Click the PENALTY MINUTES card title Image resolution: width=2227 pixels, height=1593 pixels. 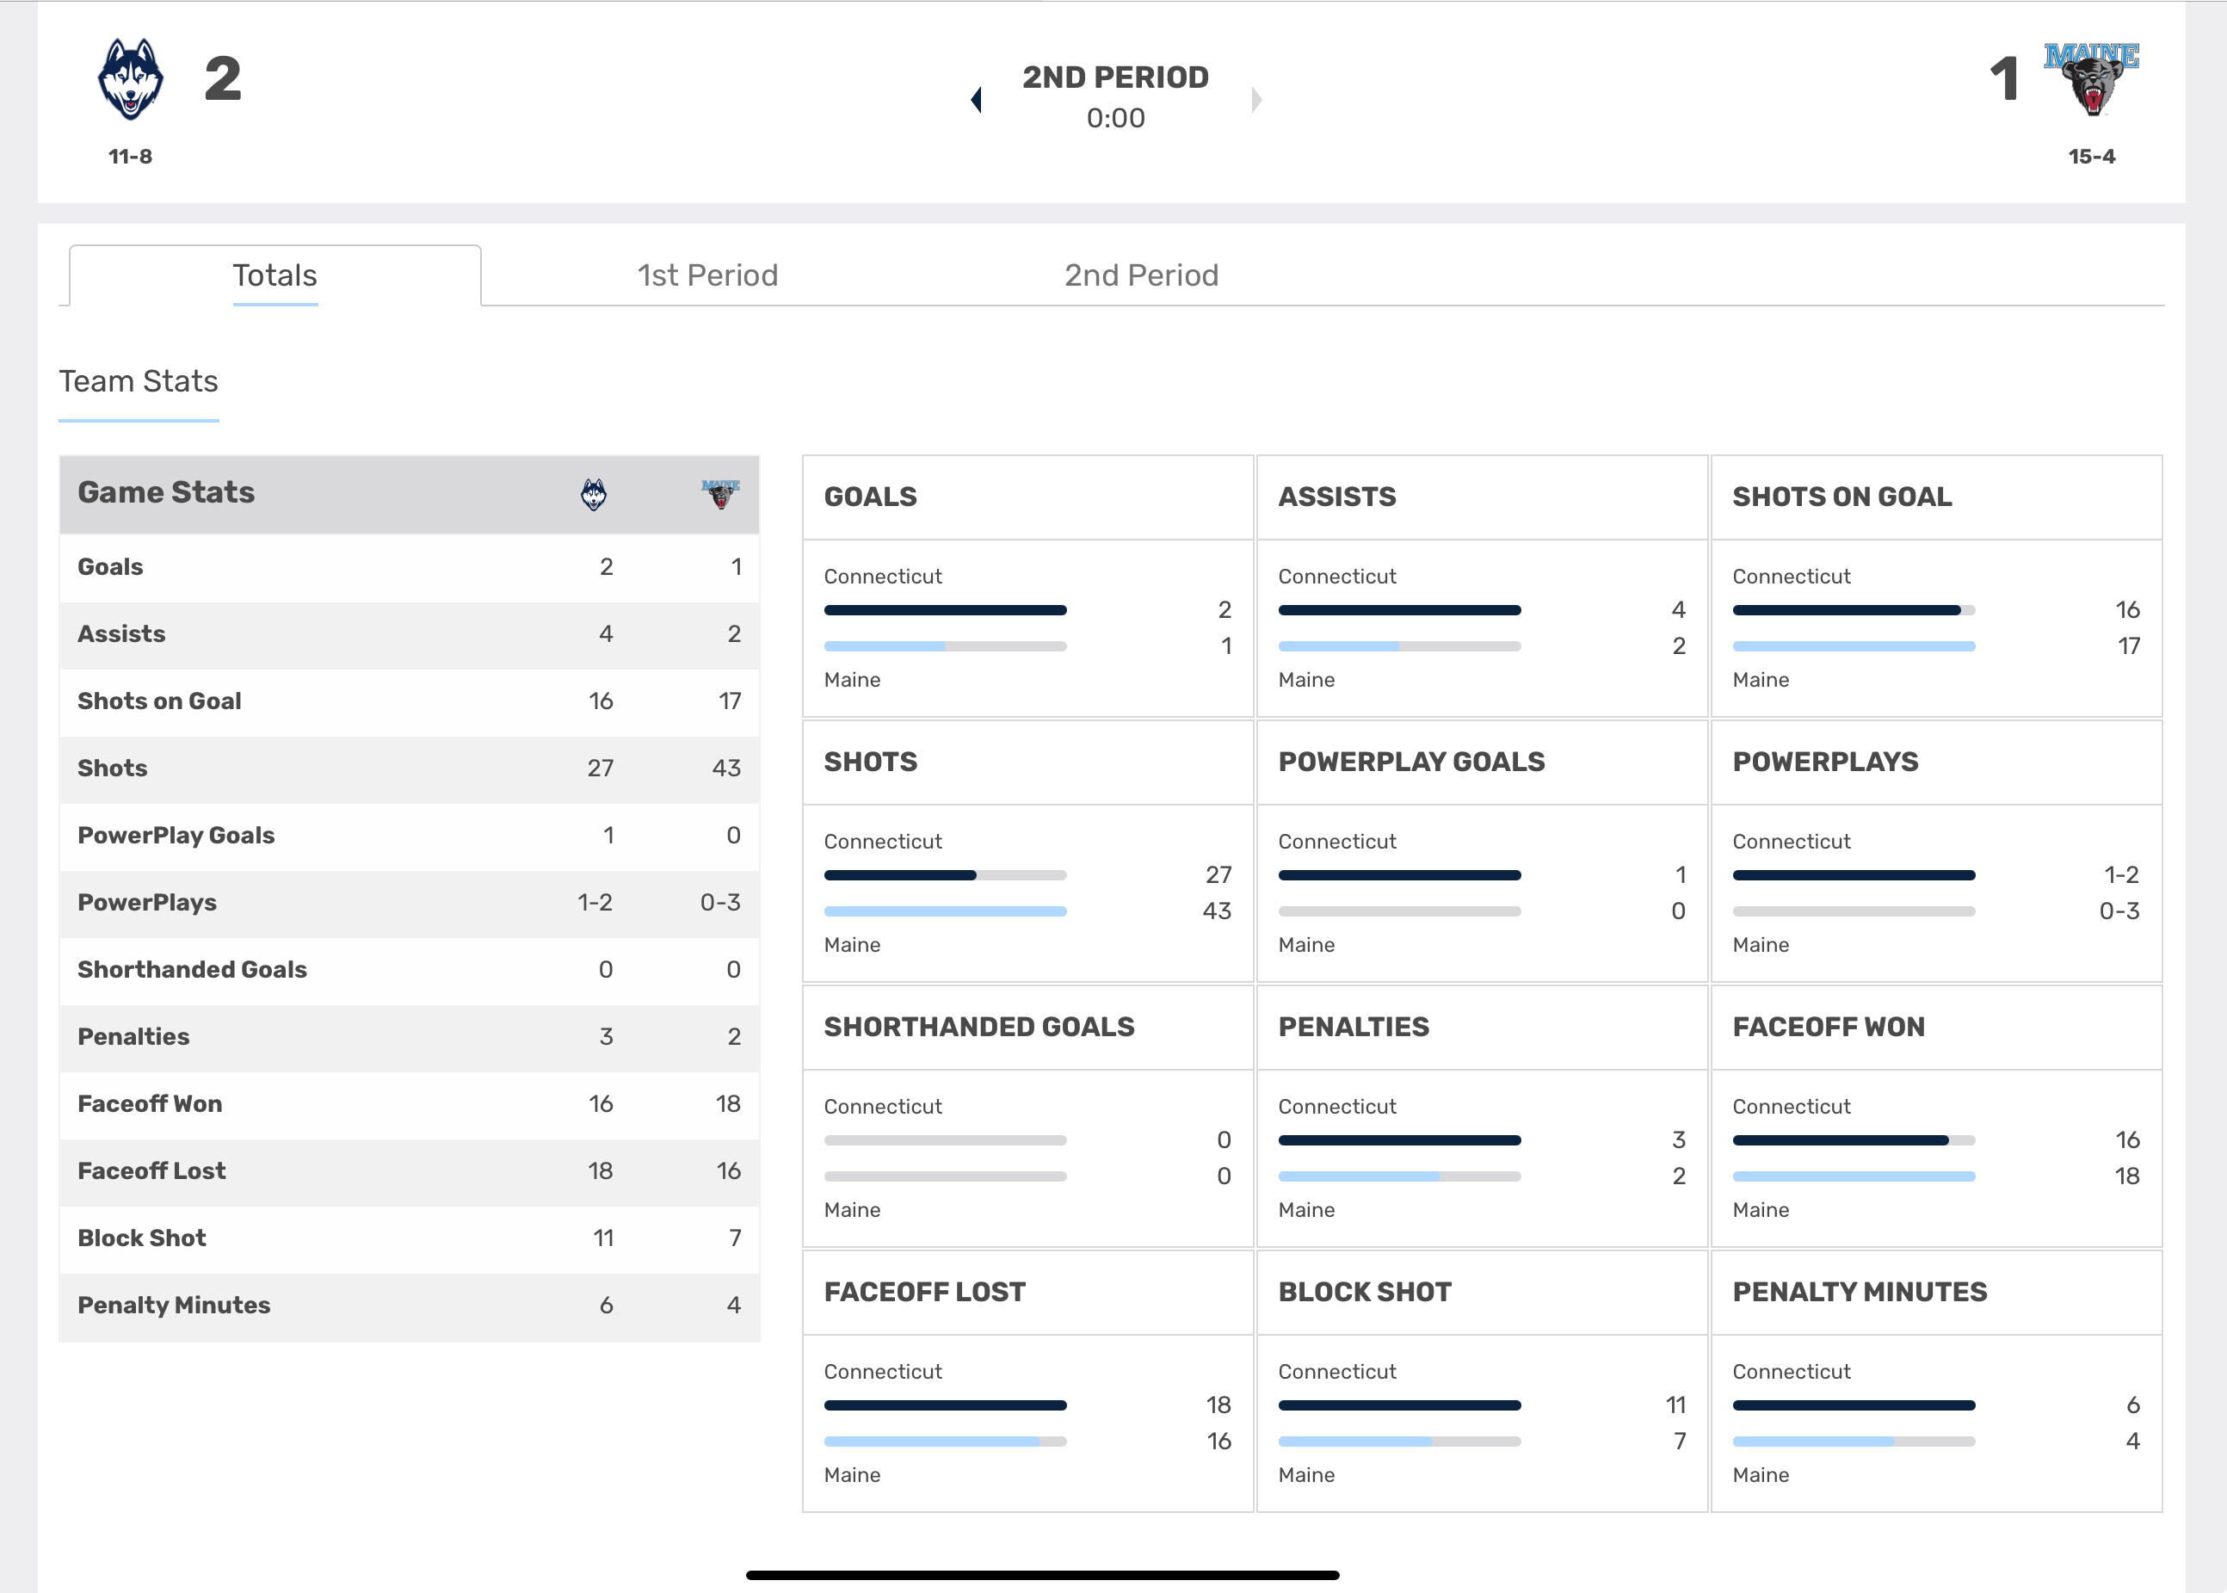[1860, 1293]
